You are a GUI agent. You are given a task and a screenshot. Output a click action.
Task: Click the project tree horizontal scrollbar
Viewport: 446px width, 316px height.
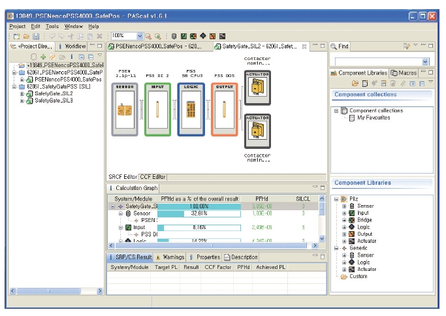(56, 291)
